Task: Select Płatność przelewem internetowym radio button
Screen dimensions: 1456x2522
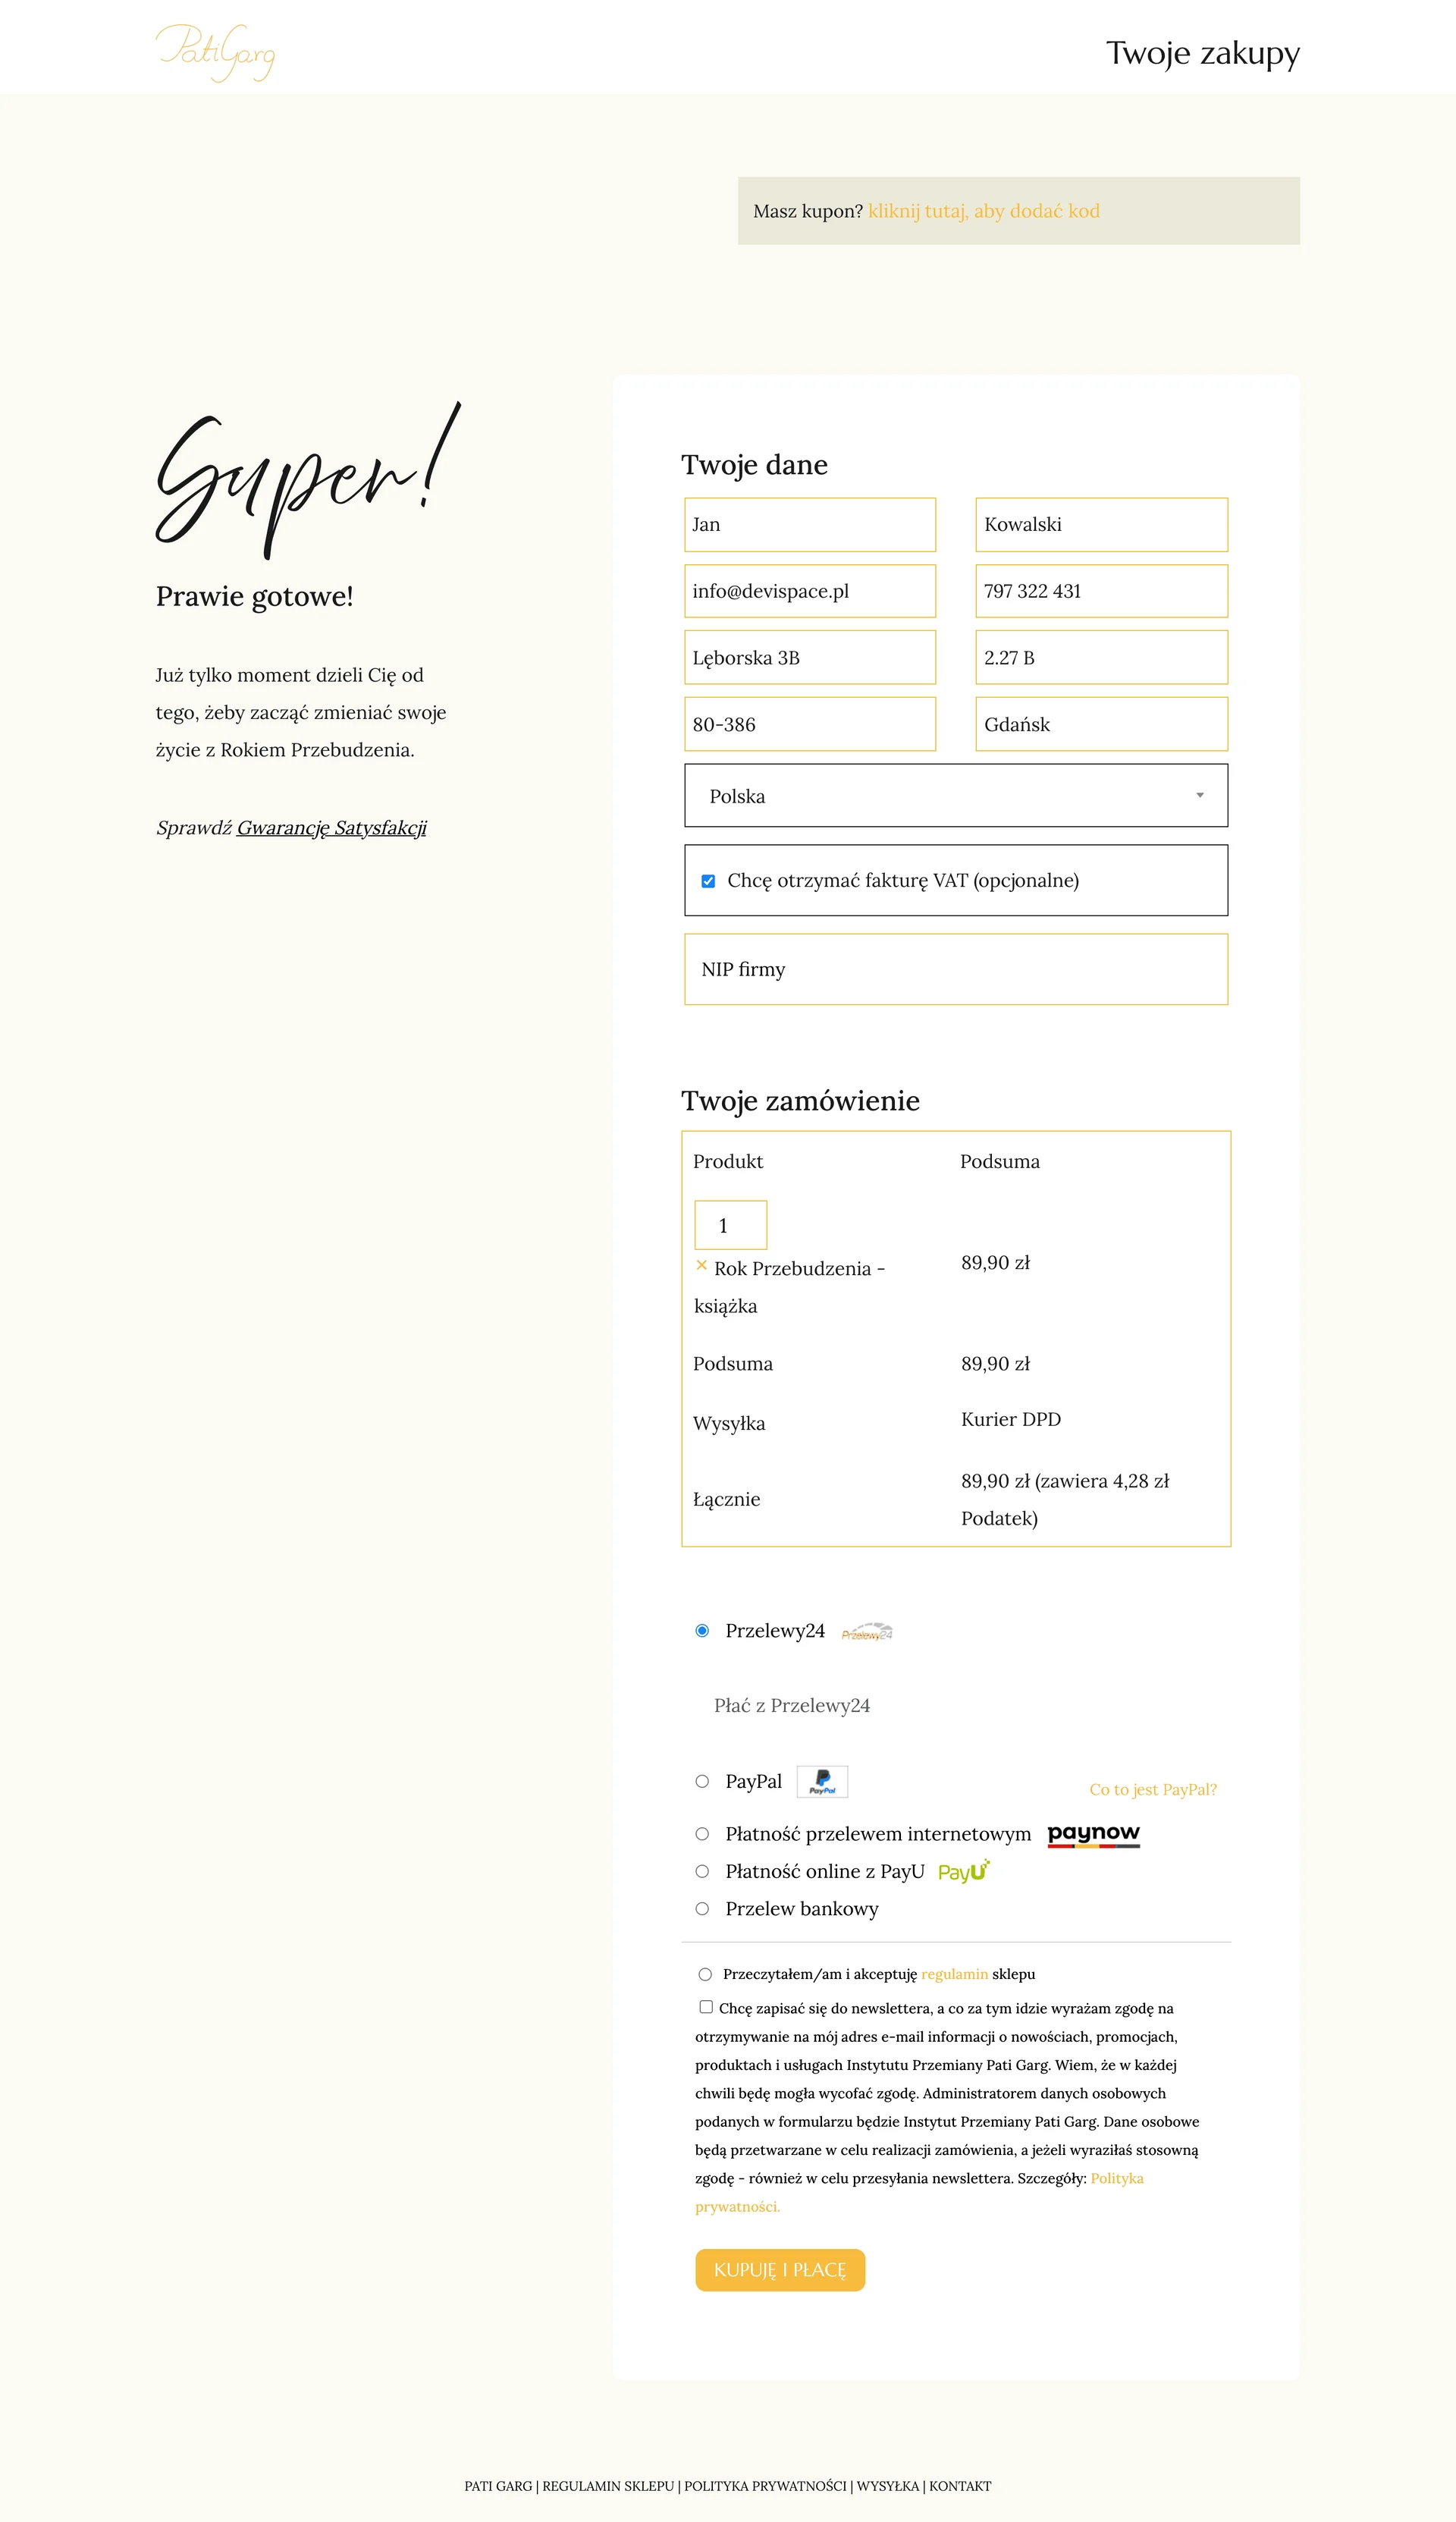Action: click(x=702, y=1833)
